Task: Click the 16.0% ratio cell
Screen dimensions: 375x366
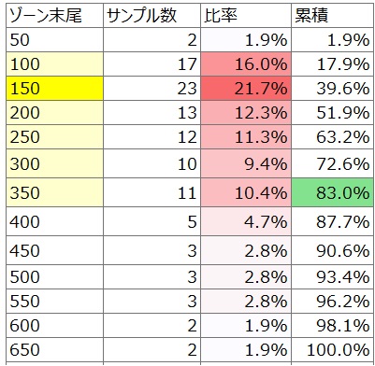Action: 246,64
